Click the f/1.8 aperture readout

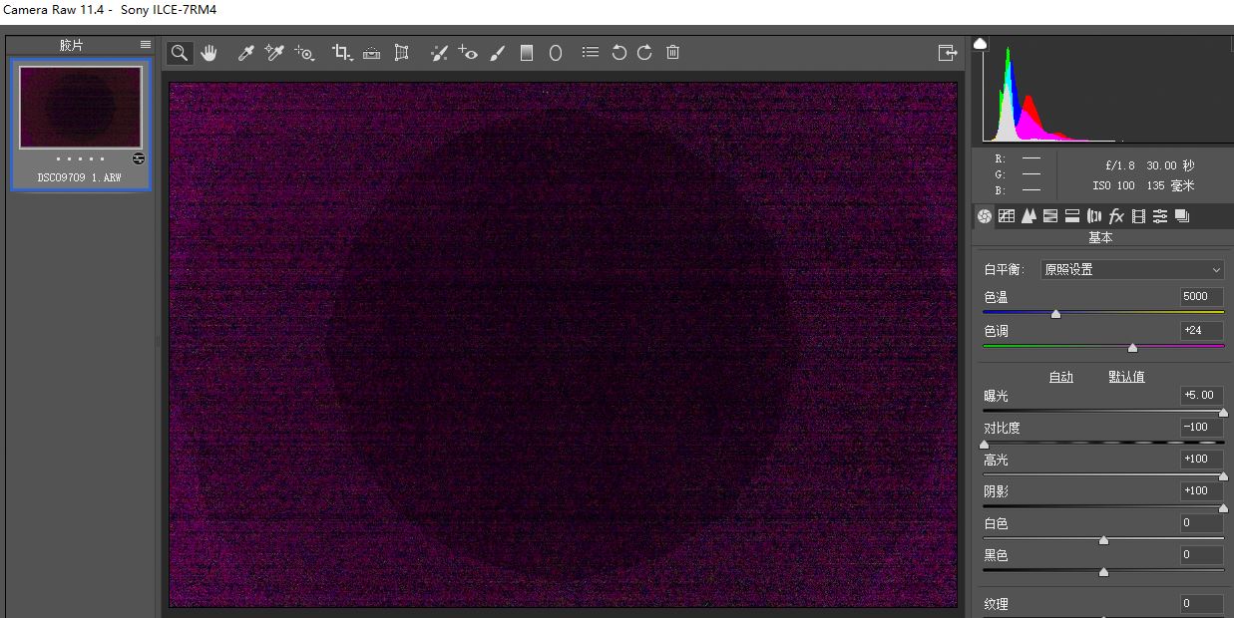[x=1120, y=165]
